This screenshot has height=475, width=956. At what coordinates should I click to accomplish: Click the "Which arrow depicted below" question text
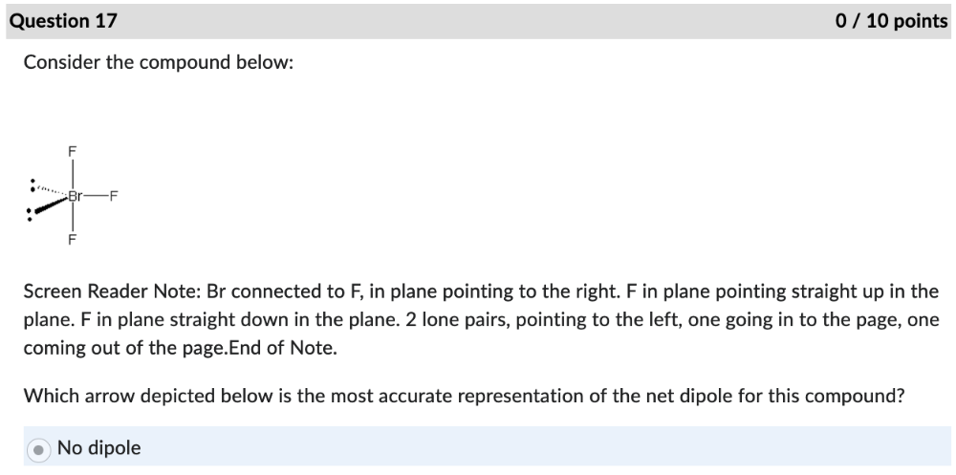pyautogui.click(x=464, y=395)
